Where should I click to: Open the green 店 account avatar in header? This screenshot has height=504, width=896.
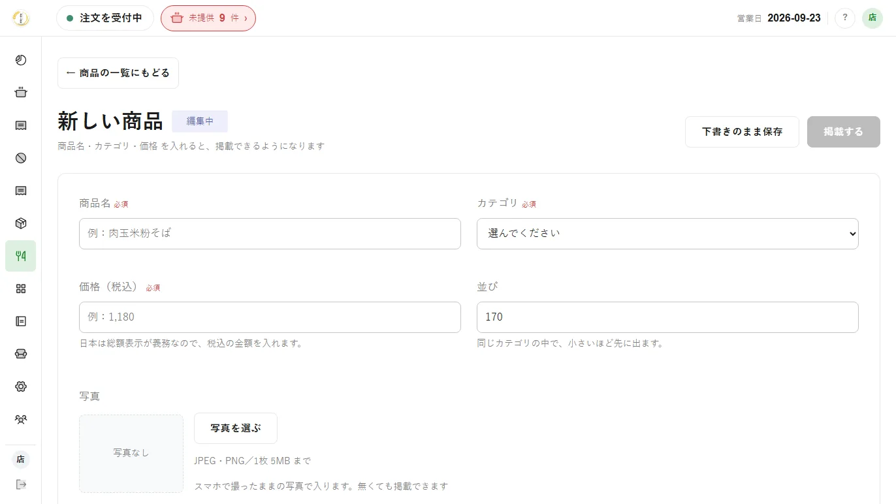[x=872, y=18]
